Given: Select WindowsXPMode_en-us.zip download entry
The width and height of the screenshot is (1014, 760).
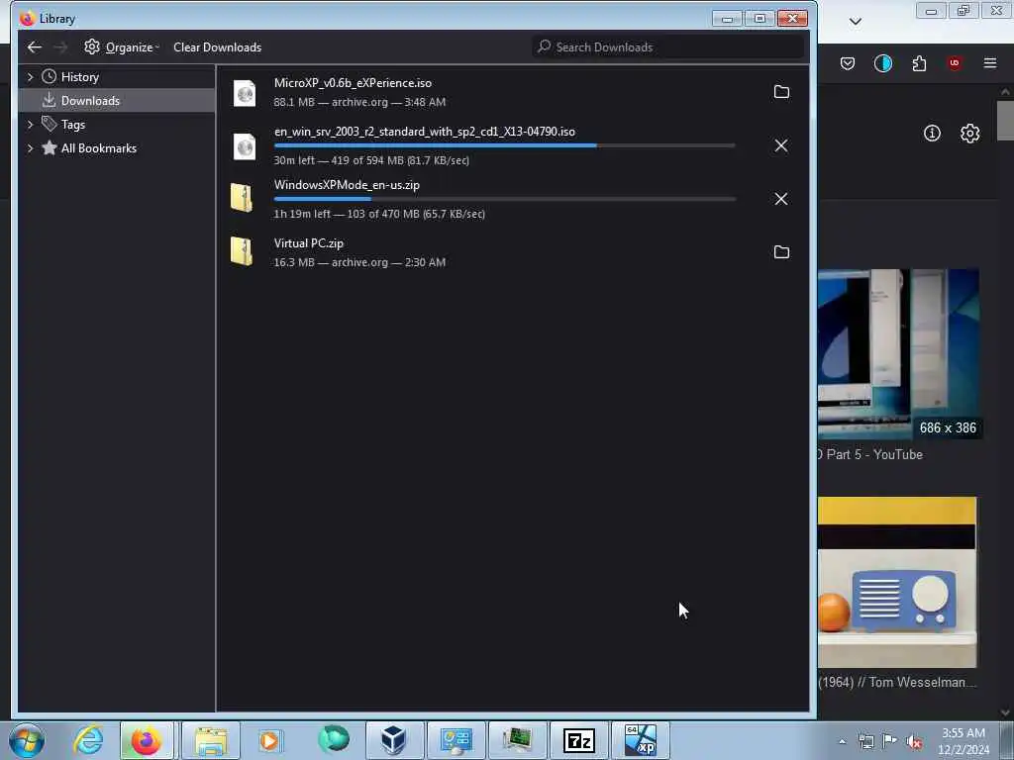Looking at the screenshot, I should pos(512,198).
